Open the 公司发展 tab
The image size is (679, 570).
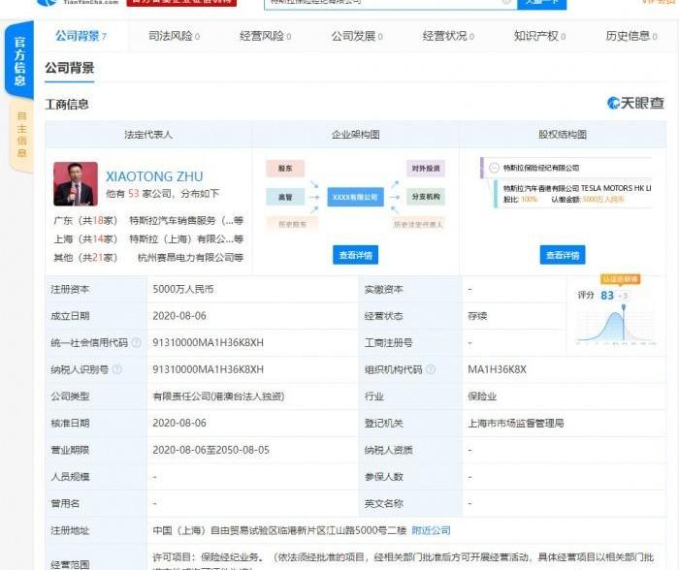[357, 36]
